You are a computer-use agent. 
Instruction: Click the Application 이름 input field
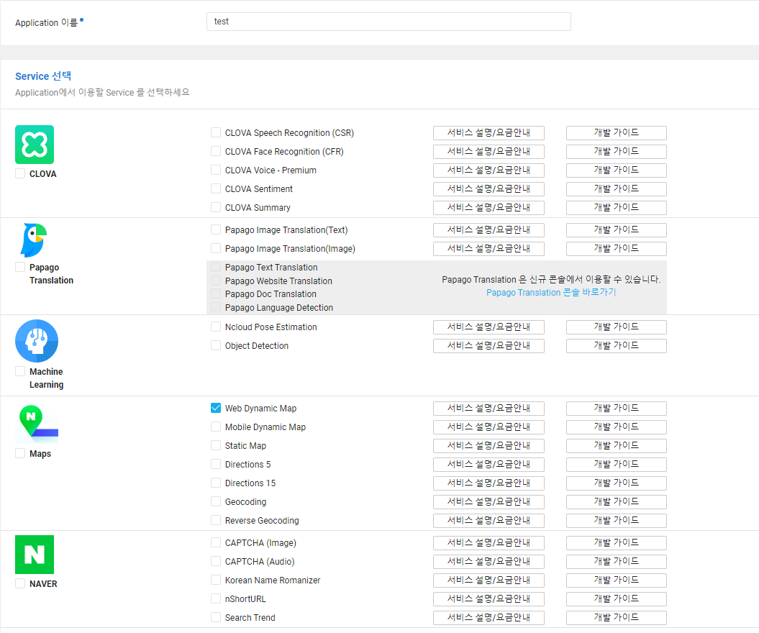pos(388,22)
